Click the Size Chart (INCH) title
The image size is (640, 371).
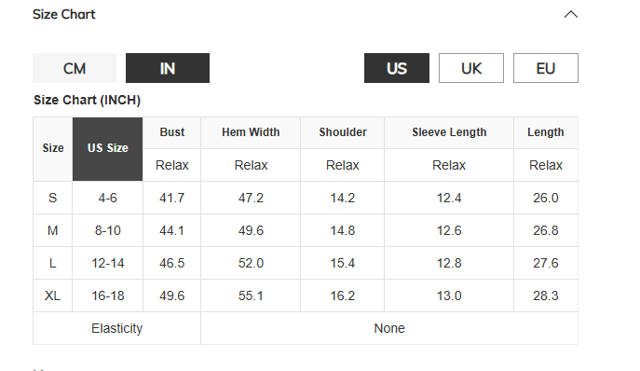[x=87, y=100]
